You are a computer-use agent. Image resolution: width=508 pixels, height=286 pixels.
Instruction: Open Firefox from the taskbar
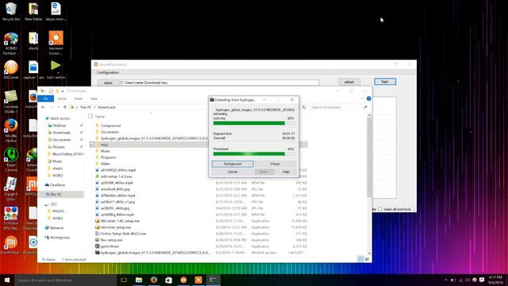(x=153, y=280)
